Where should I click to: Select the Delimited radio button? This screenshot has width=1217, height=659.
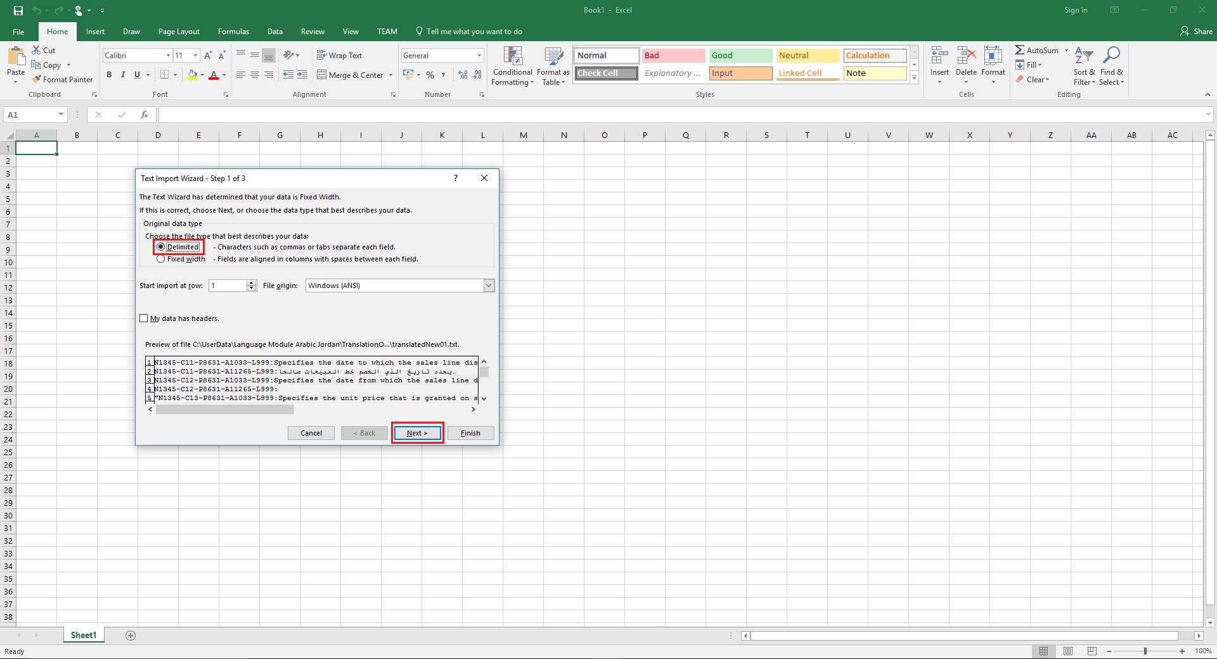161,247
